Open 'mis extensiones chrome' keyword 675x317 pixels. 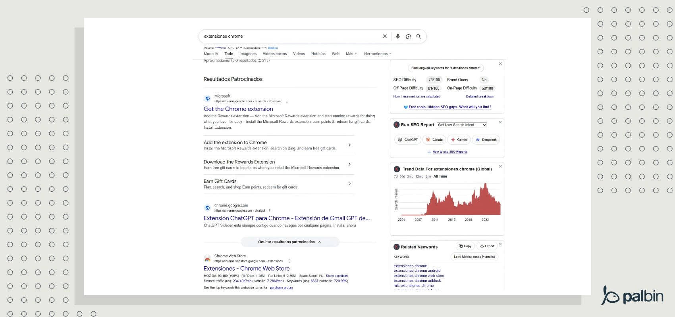pos(414,286)
